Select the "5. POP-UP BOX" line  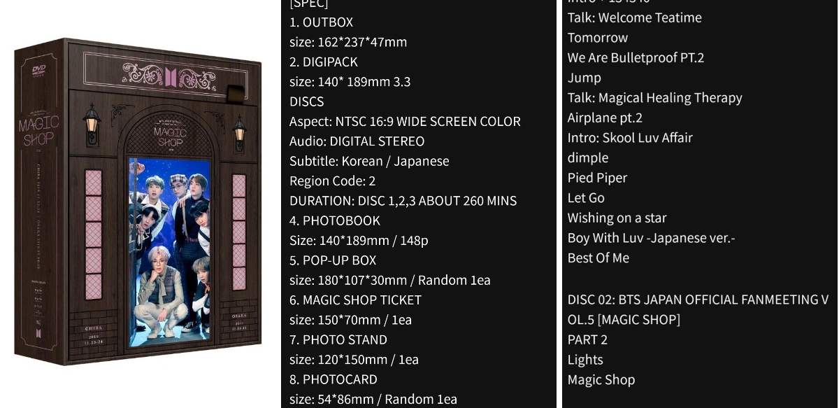pos(333,260)
